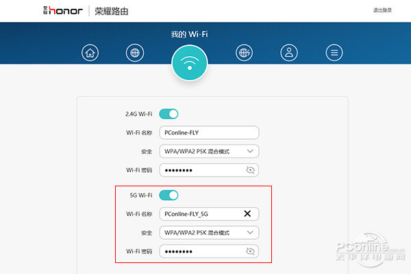Click the 5G Wi-Fi label
This screenshot has width=411, height=274.
141,195
